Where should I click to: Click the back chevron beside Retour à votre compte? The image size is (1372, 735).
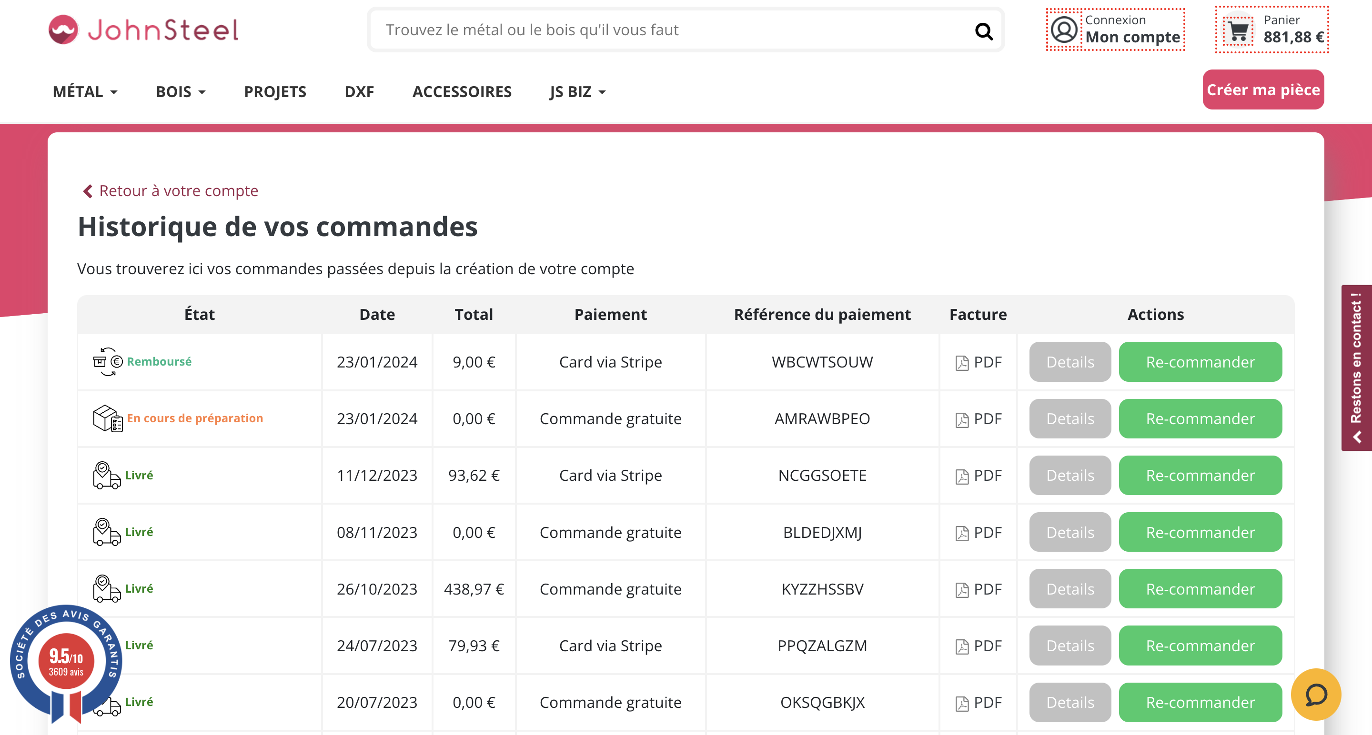tap(88, 191)
